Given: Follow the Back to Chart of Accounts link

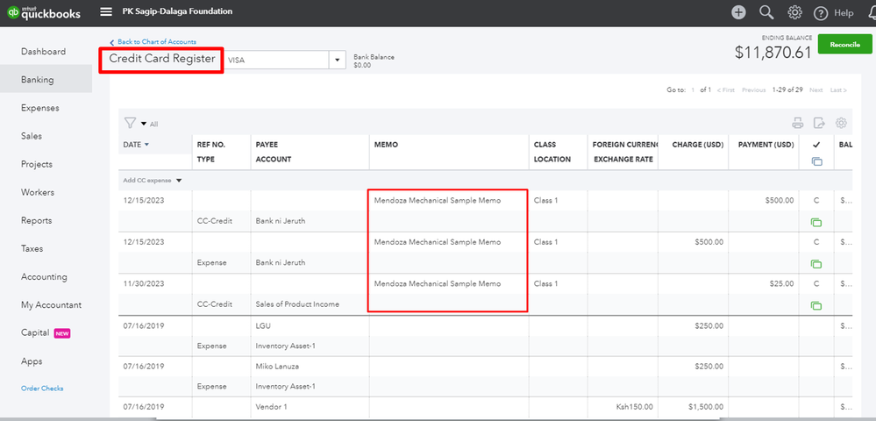Looking at the screenshot, I should (x=156, y=42).
